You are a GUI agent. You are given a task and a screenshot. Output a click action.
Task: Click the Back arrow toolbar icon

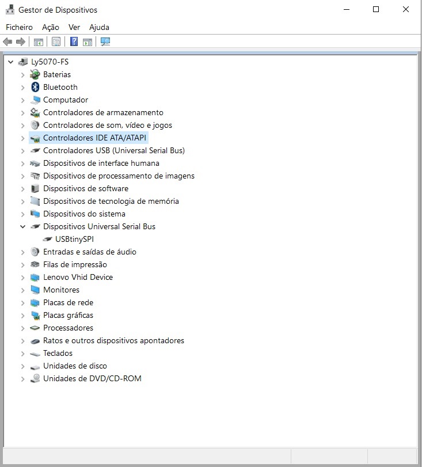click(7, 41)
